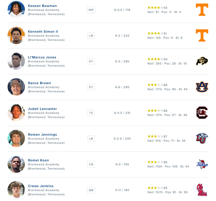Click Romel Koon's headshot photo
This screenshot has height=201, width=216.
16,164
